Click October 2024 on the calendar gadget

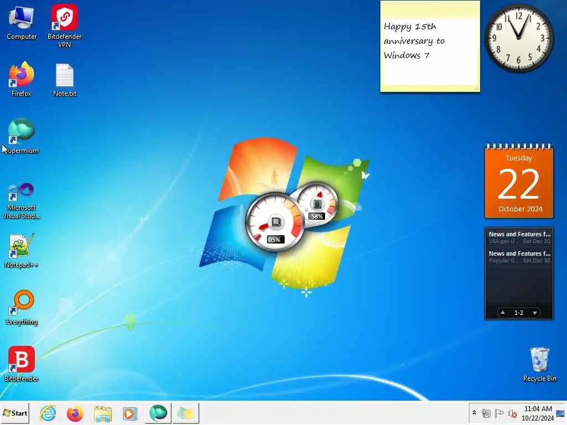pyautogui.click(x=520, y=209)
